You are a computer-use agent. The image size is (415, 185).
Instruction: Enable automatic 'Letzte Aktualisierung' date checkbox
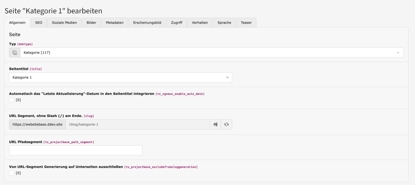tap(12, 100)
